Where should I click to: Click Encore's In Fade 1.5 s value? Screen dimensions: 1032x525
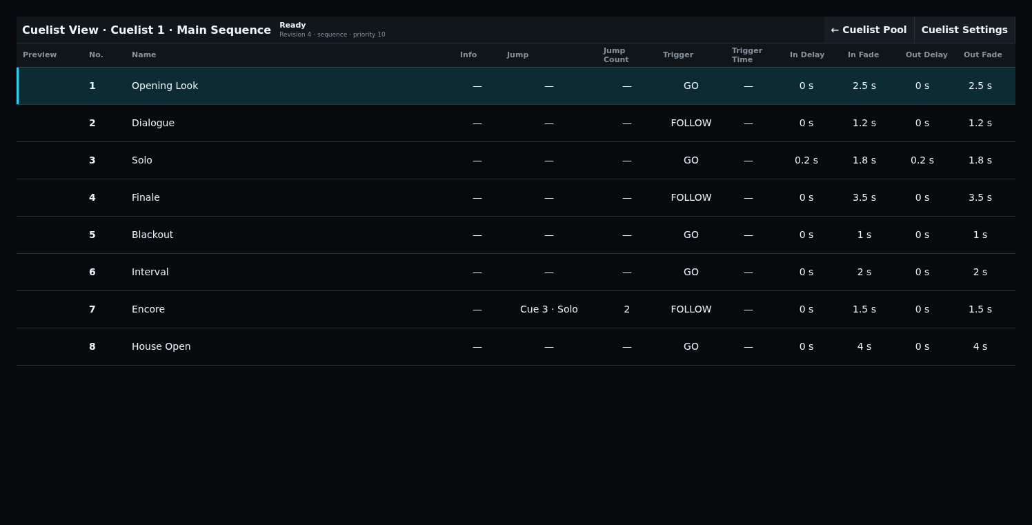(864, 309)
